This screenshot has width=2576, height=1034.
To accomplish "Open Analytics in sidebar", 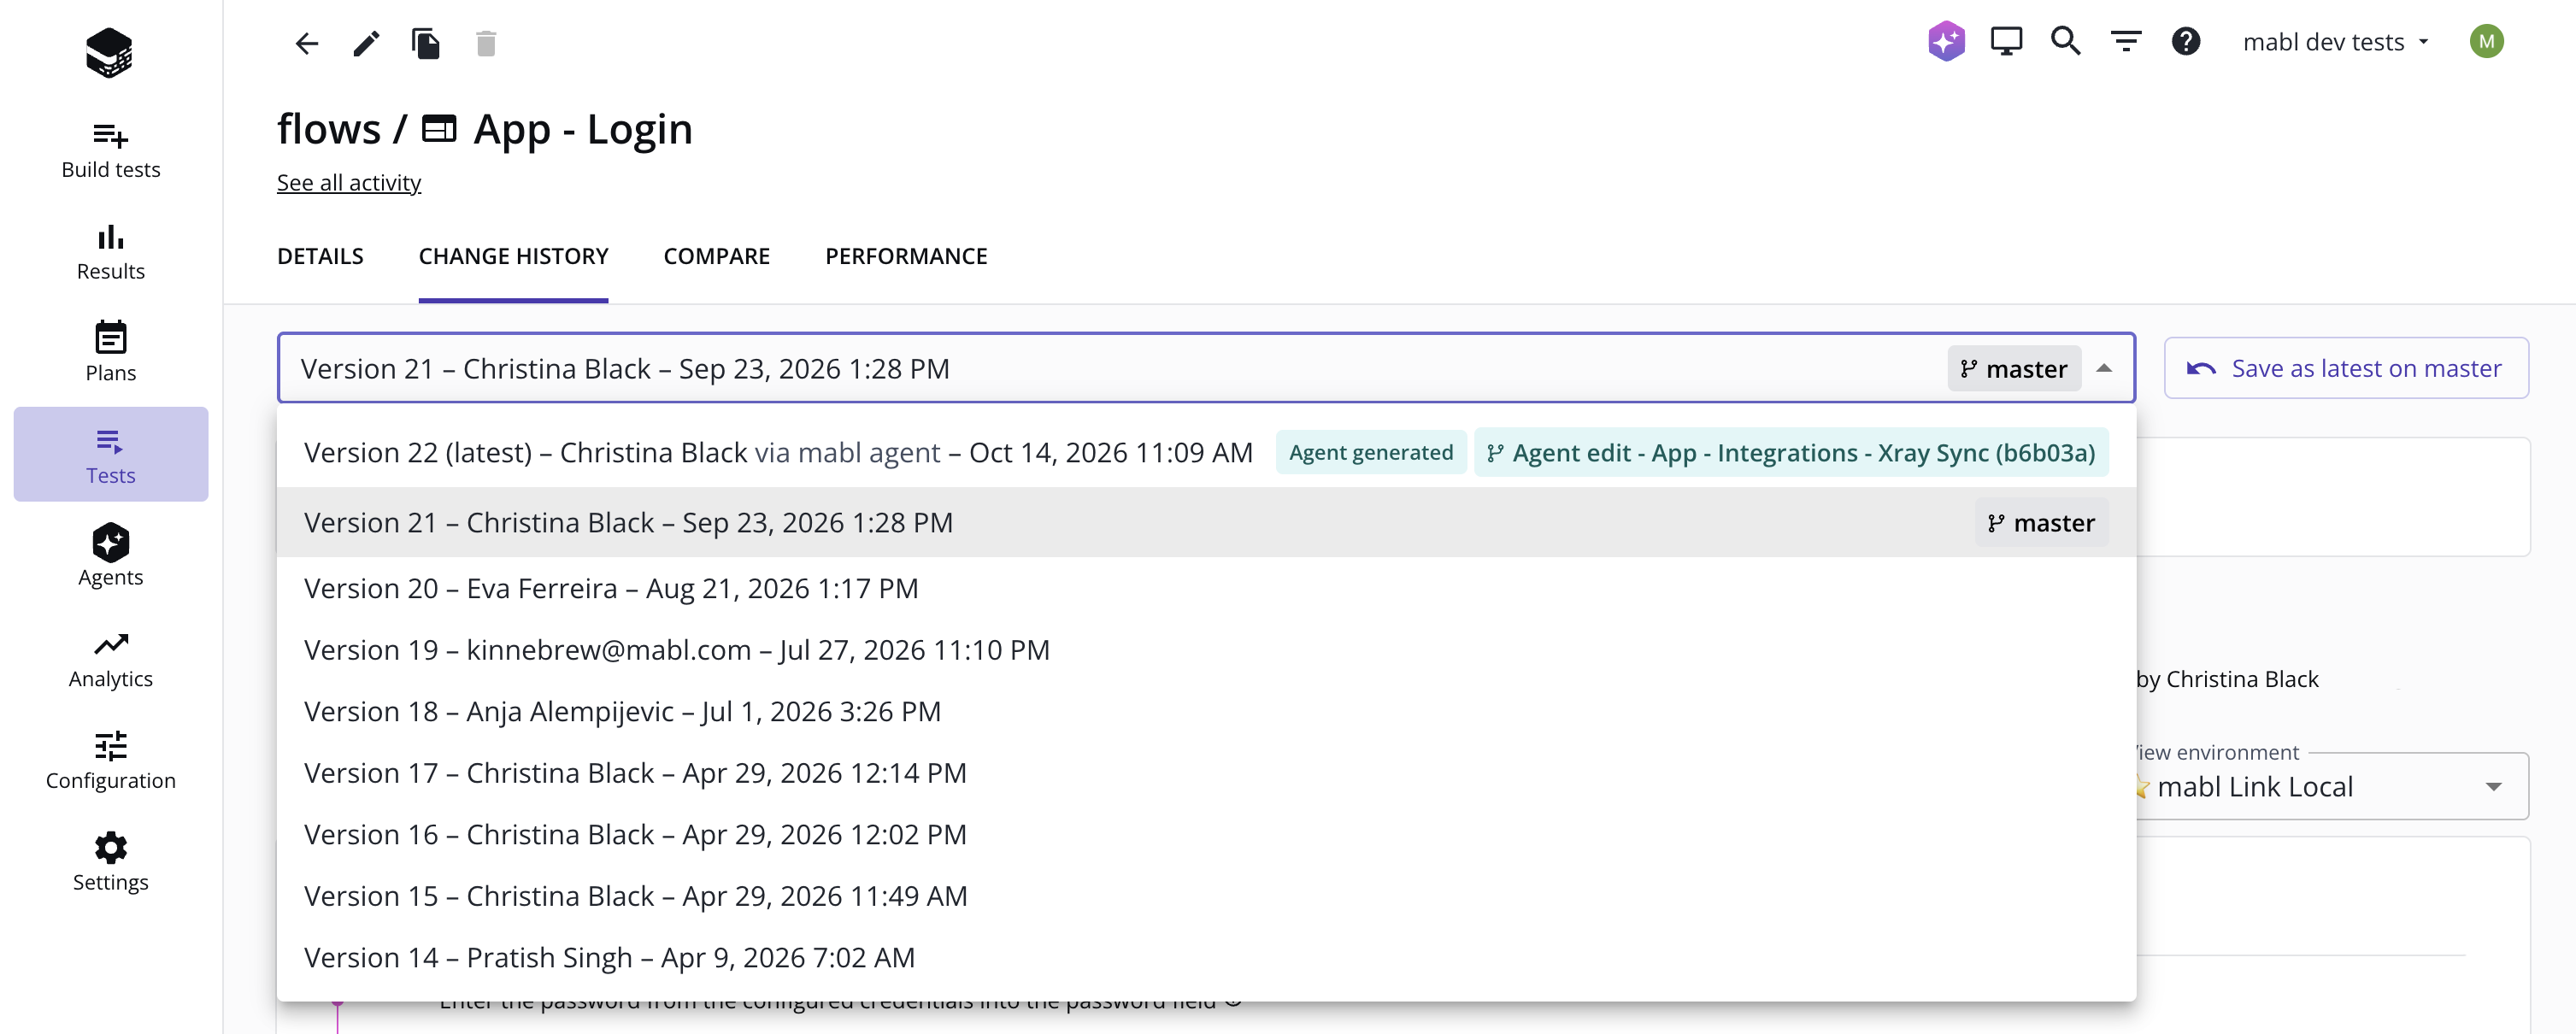I will (111, 660).
